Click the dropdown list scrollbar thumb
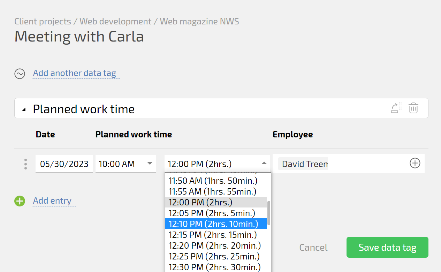Viewport: 441px width, 272px height. coord(269,213)
